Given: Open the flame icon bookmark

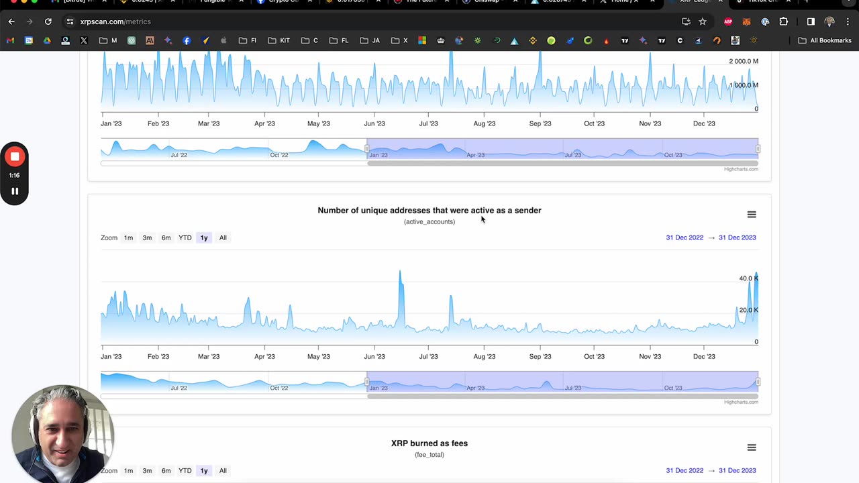Looking at the screenshot, I should point(607,40).
